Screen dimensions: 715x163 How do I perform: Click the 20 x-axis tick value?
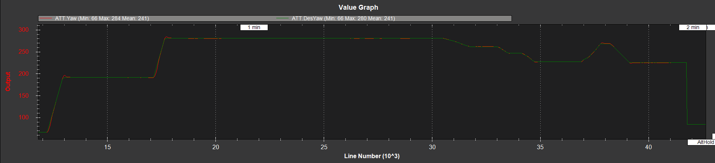tap(216, 147)
